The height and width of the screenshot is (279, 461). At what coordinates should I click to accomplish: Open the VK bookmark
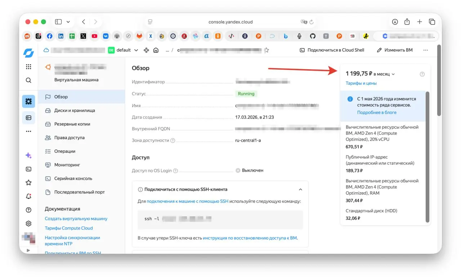106,36
